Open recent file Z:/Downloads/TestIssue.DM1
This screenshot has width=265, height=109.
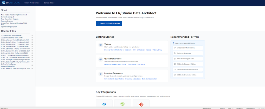(11, 36)
